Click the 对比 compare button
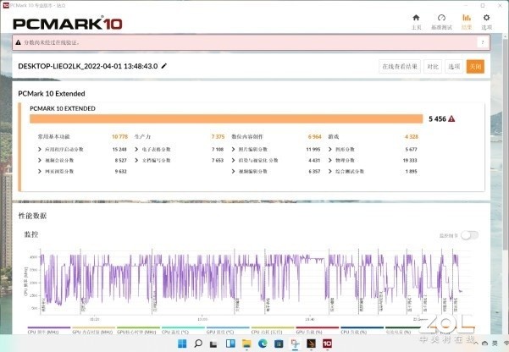The height and width of the screenshot is (352, 509). pos(433,67)
